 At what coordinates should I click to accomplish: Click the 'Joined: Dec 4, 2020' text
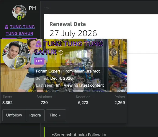point(54,78)
